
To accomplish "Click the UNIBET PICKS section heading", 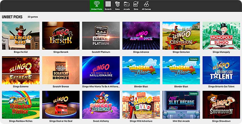I will pyautogui.click(x=12, y=17).
